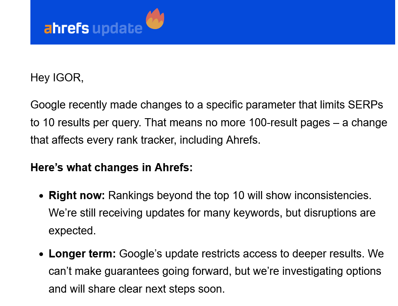This screenshot has width=398, height=306.
Task: Click the bold "Longer term:" label
Action: point(82,253)
